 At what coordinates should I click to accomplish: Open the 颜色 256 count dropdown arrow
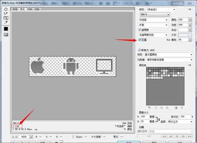point(190,20)
